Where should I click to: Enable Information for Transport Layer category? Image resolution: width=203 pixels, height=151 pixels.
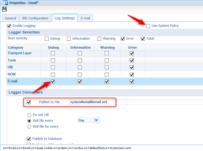coord(80,53)
